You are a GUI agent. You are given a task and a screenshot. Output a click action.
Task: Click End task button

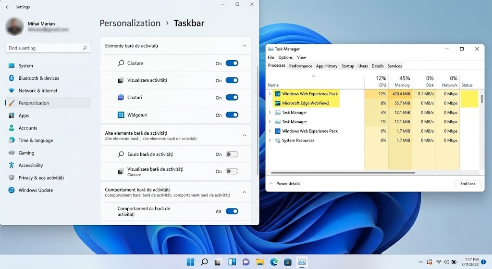[x=468, y=183]
